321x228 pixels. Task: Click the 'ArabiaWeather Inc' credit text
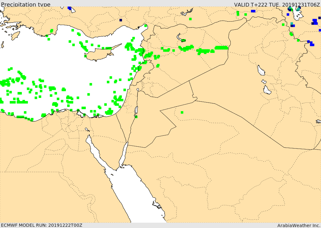pos(299,225)
